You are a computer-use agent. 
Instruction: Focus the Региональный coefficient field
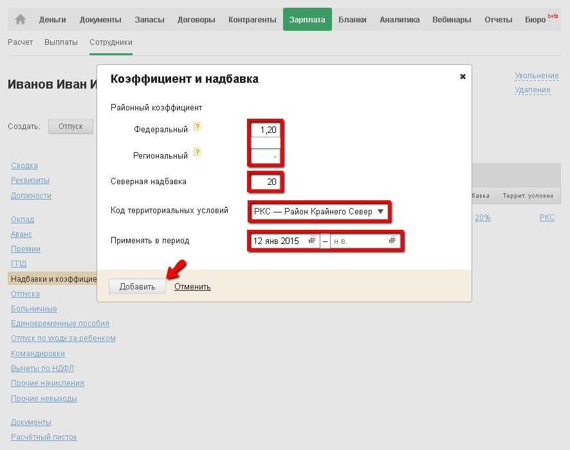[265, 156]
